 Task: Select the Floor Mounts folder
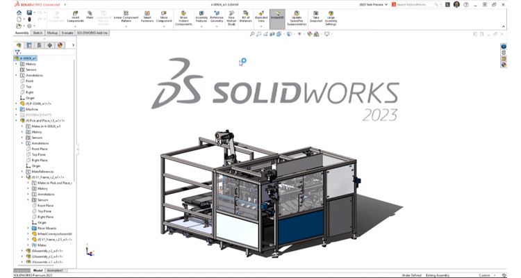(x=44, y=228)
